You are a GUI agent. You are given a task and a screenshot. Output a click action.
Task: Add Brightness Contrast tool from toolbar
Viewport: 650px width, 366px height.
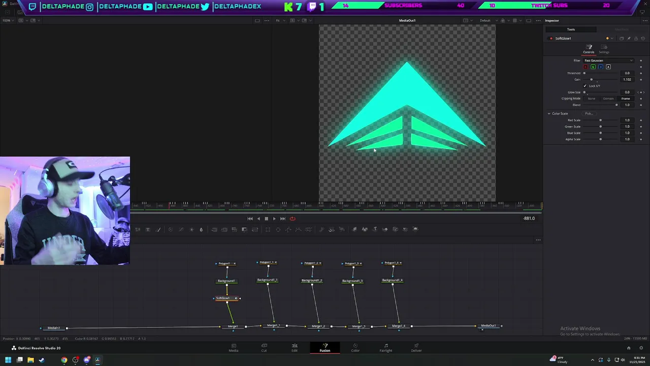pos(191,229)
